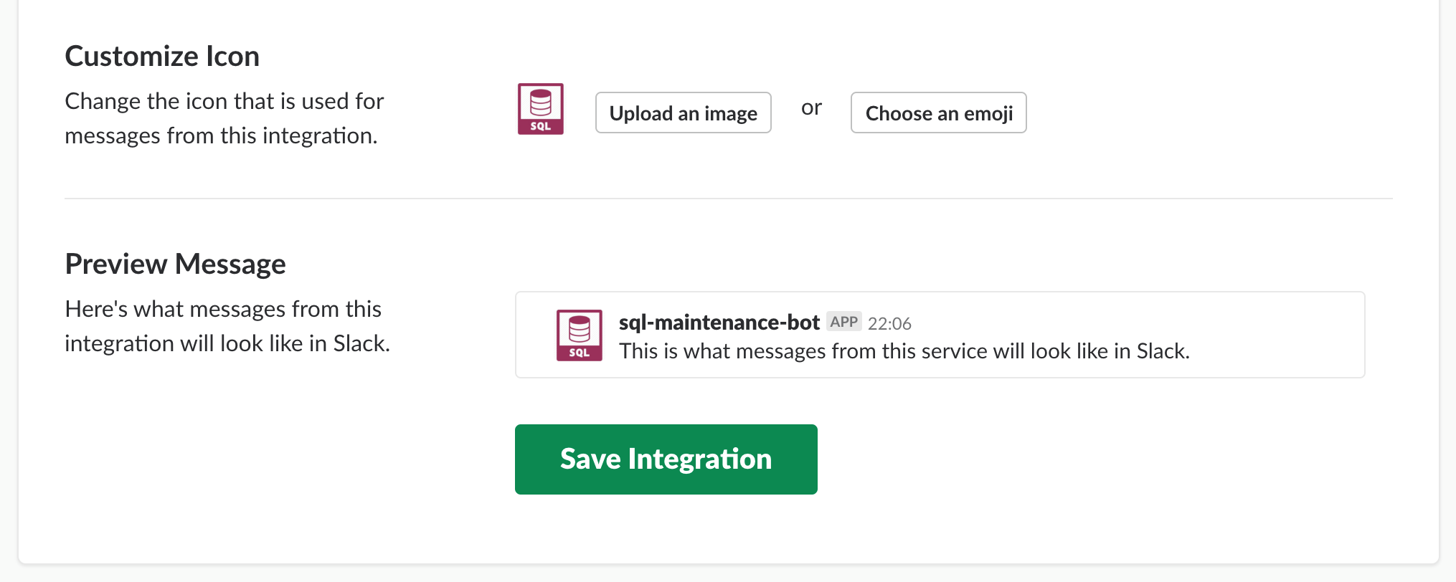Click the sql-maintenance-bot username in preview
The width and height of the screenshot is (1456, 582).
click(x=719, y=323)
